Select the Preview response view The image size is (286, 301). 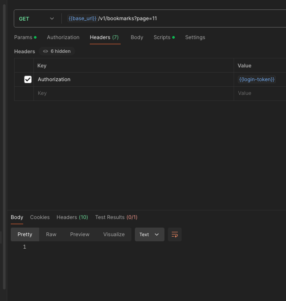pos(79,234)
